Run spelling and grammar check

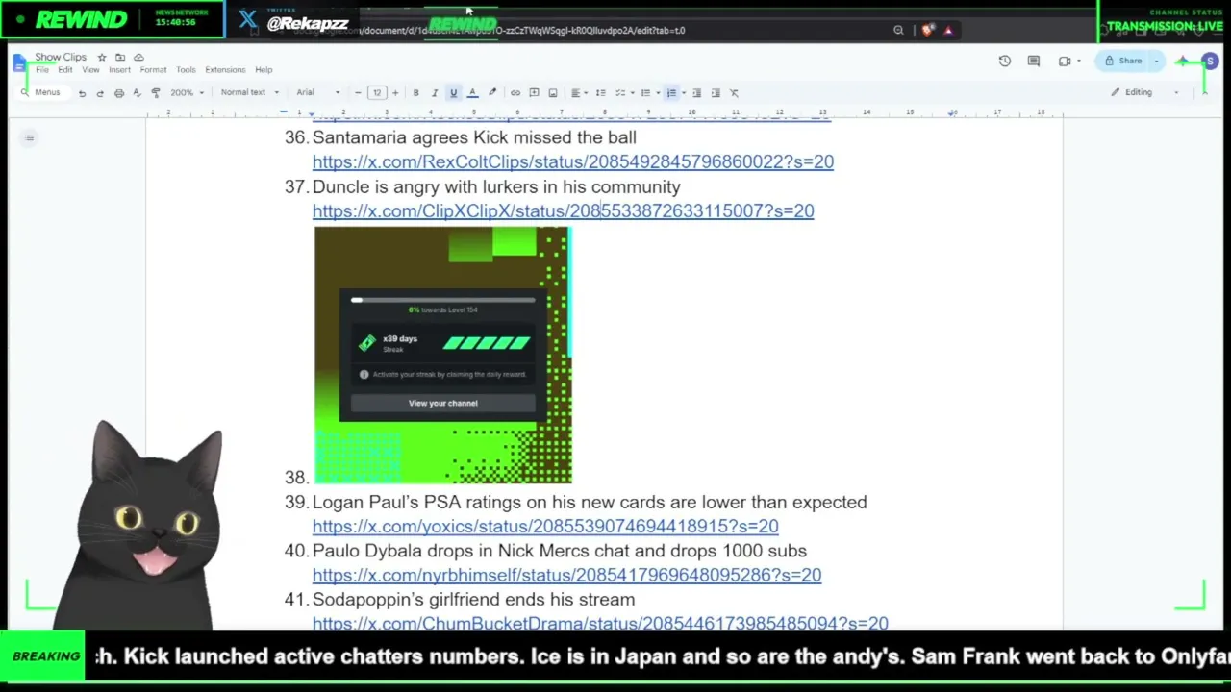click(x=137, y=93)
